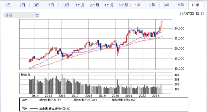
Task: Open the 3ヶ月 chart tab
Action: [x=108, y=5]
